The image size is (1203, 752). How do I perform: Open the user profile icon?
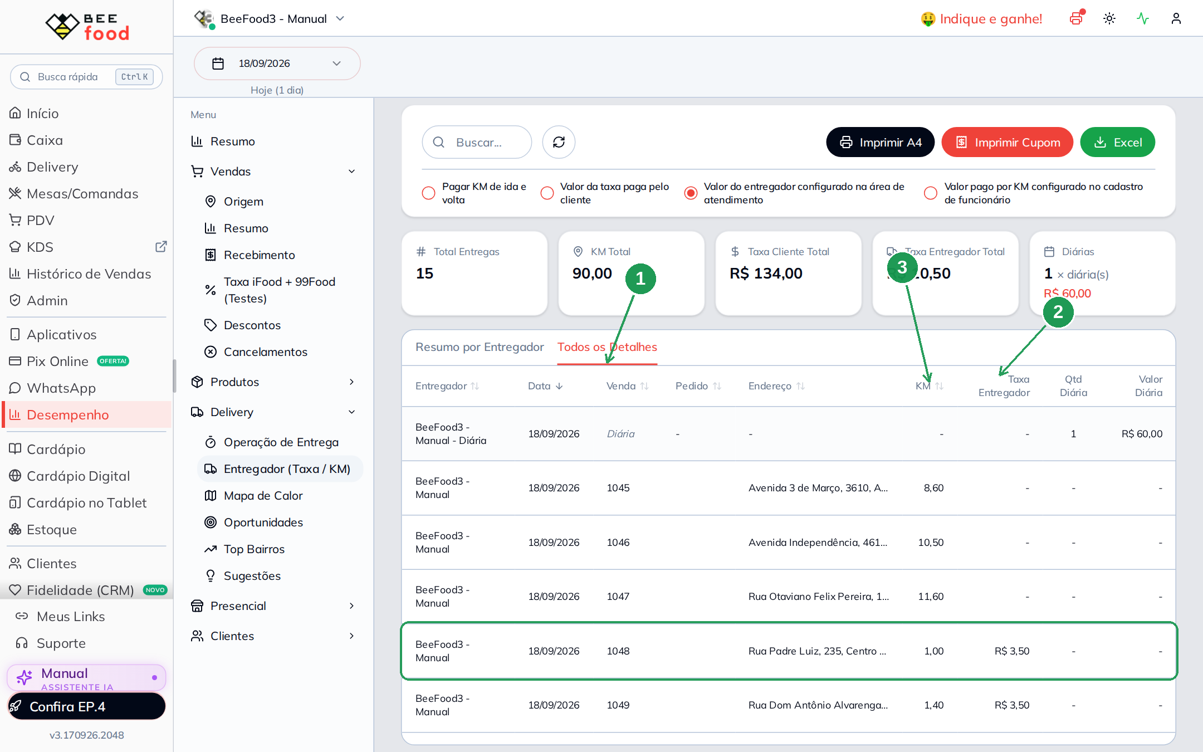tap(1176, 18)
